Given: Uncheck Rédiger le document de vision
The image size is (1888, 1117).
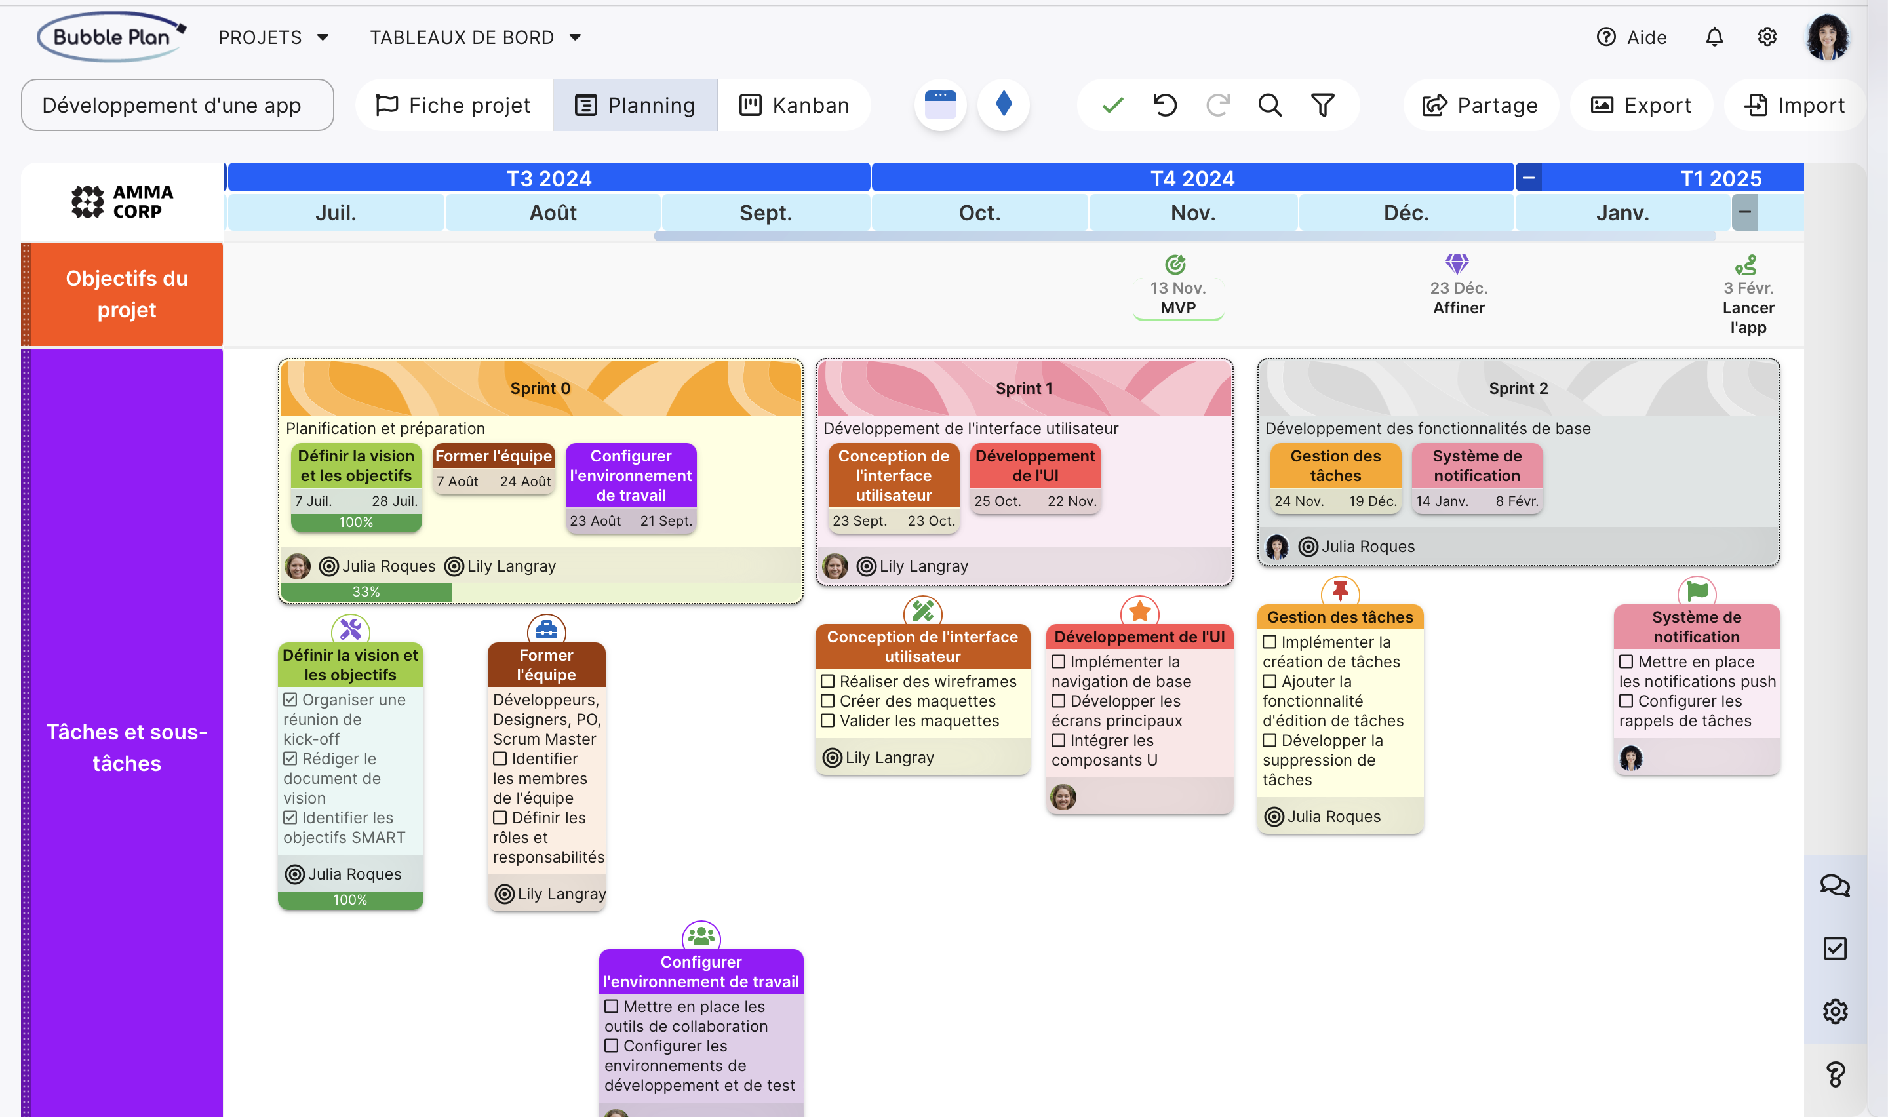Looking at the screenshot, I should [290, 758].
